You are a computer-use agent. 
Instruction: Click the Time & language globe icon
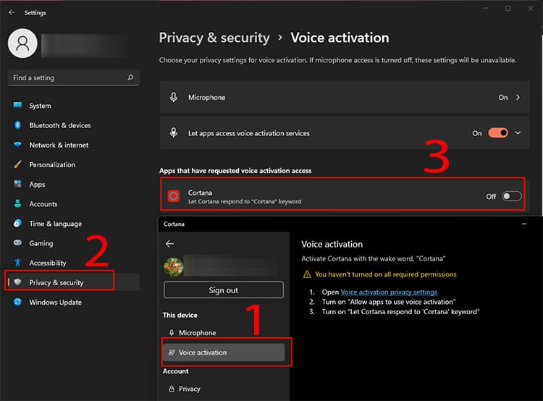(17, 224)
